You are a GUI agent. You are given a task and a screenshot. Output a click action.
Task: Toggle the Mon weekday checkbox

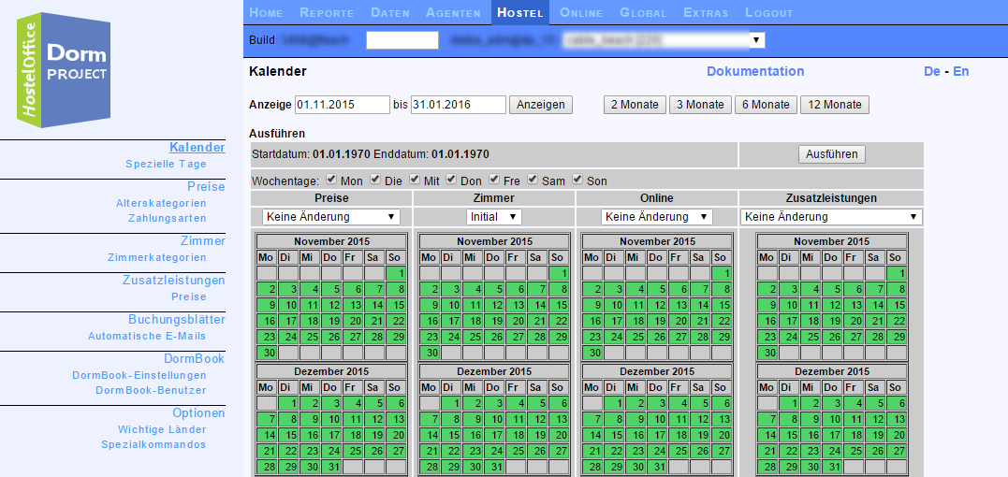[331, 179]
